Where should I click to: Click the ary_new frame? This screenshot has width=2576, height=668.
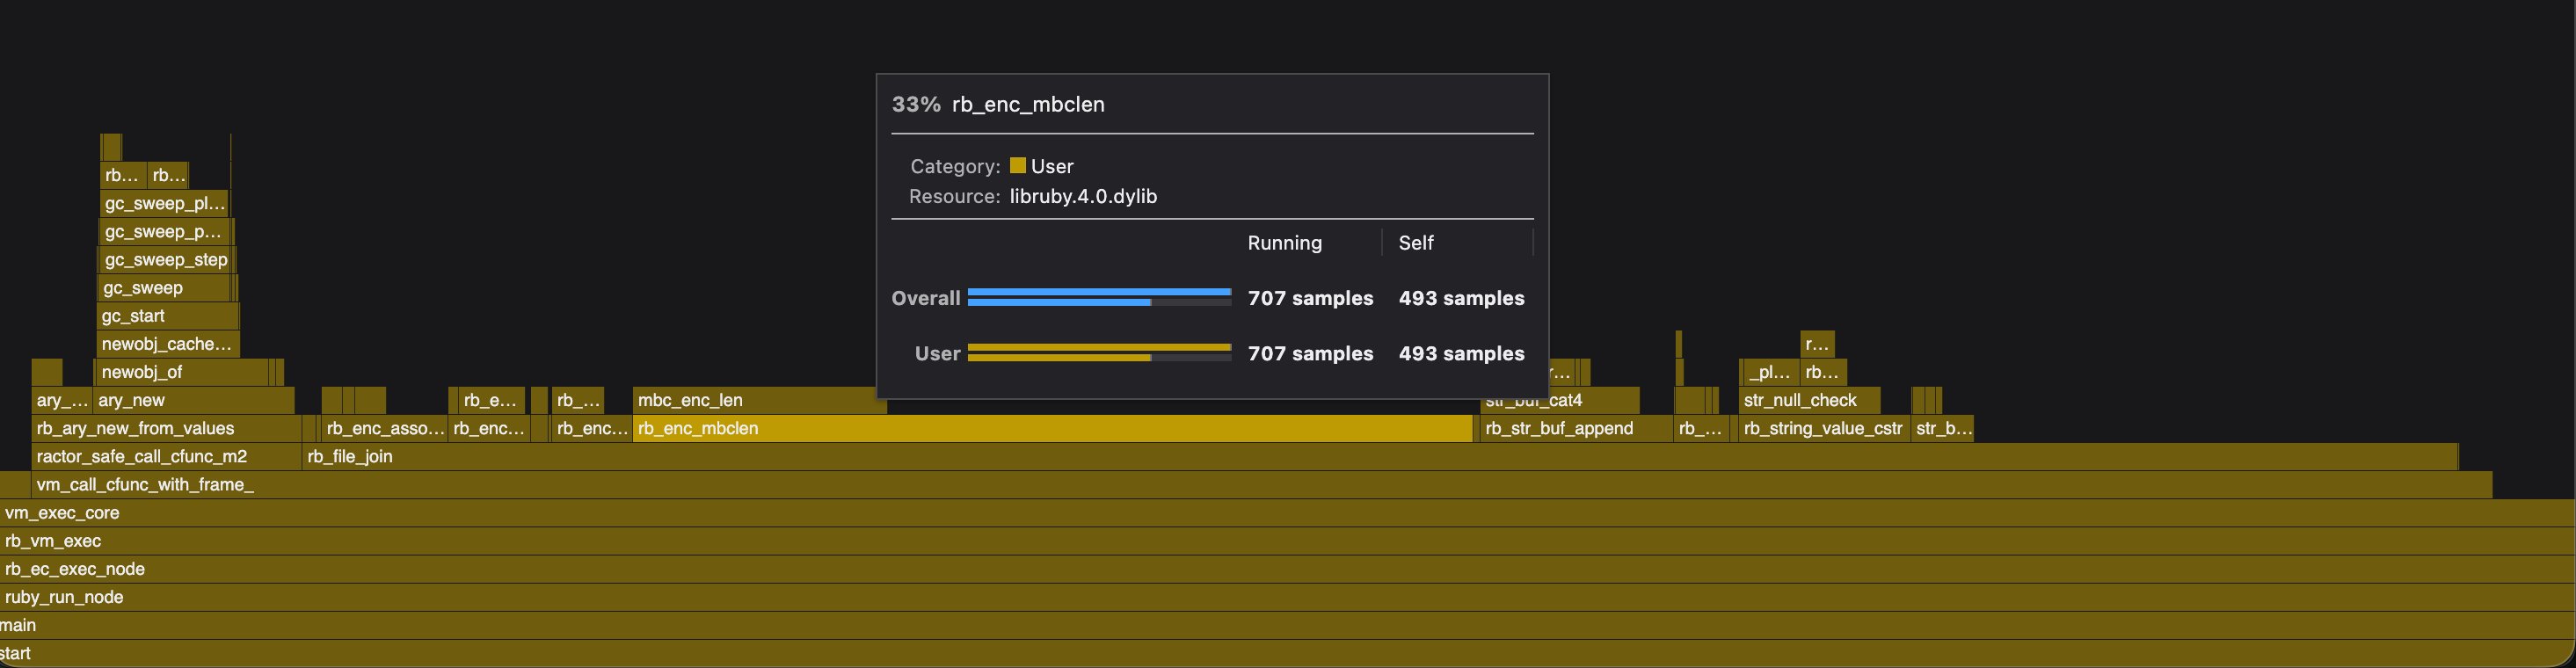(x=194, y=400)
